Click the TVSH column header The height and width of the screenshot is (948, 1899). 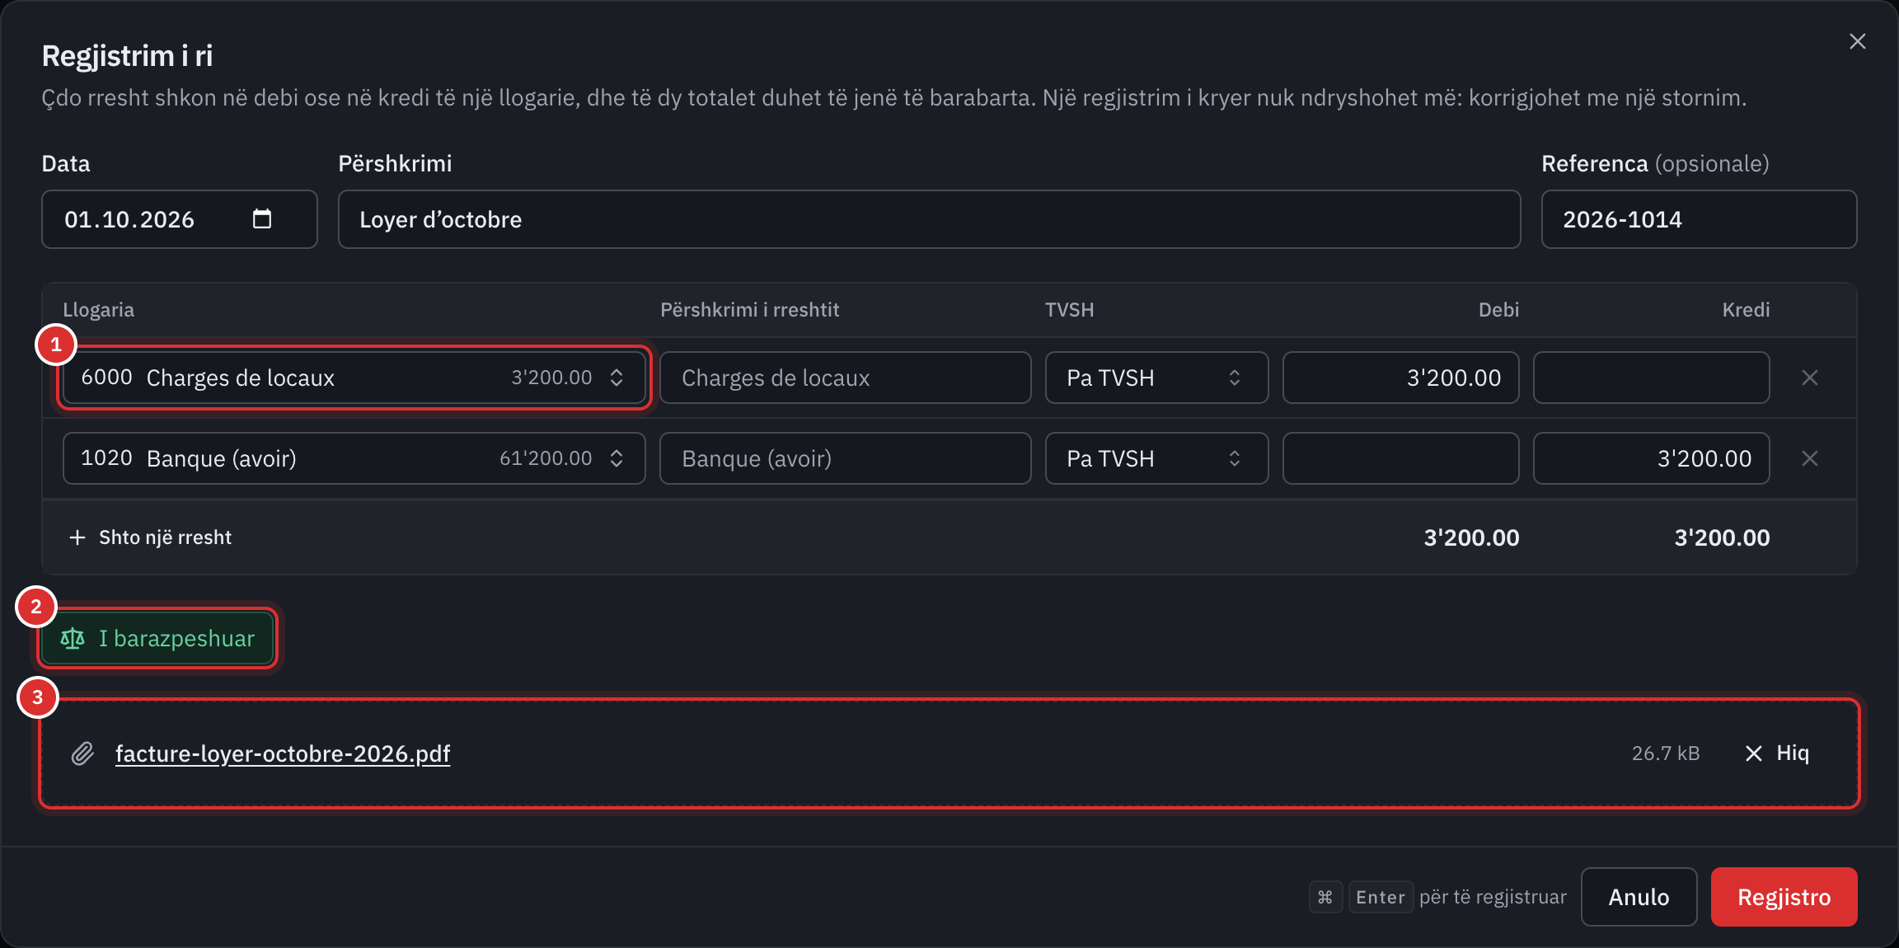tap(1069, 310)
